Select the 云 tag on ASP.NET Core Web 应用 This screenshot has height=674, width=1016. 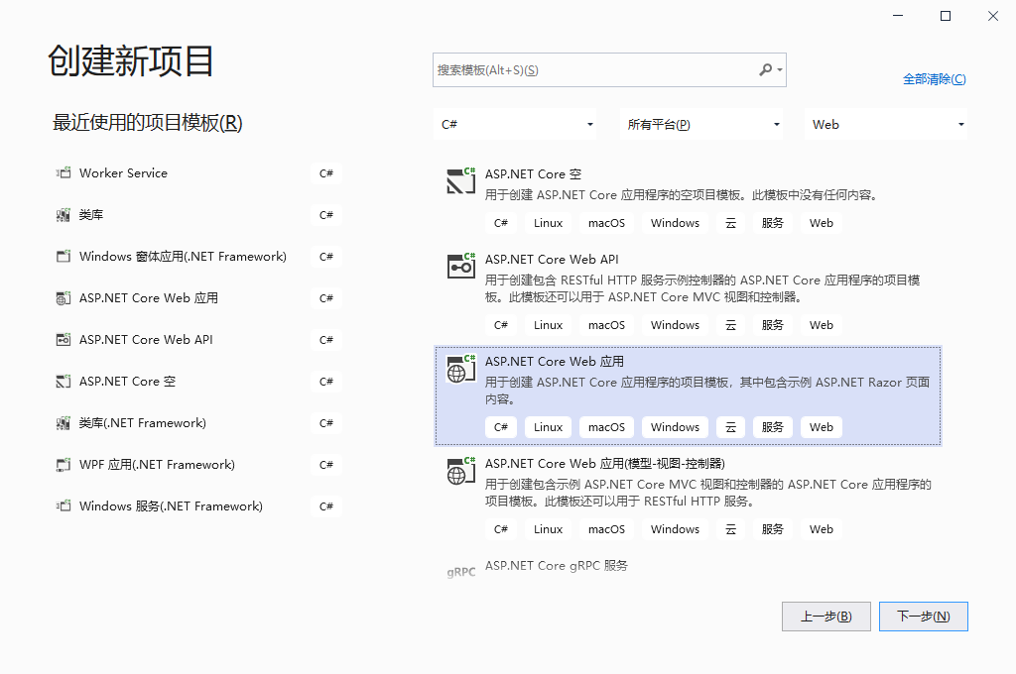coord(730,426)
